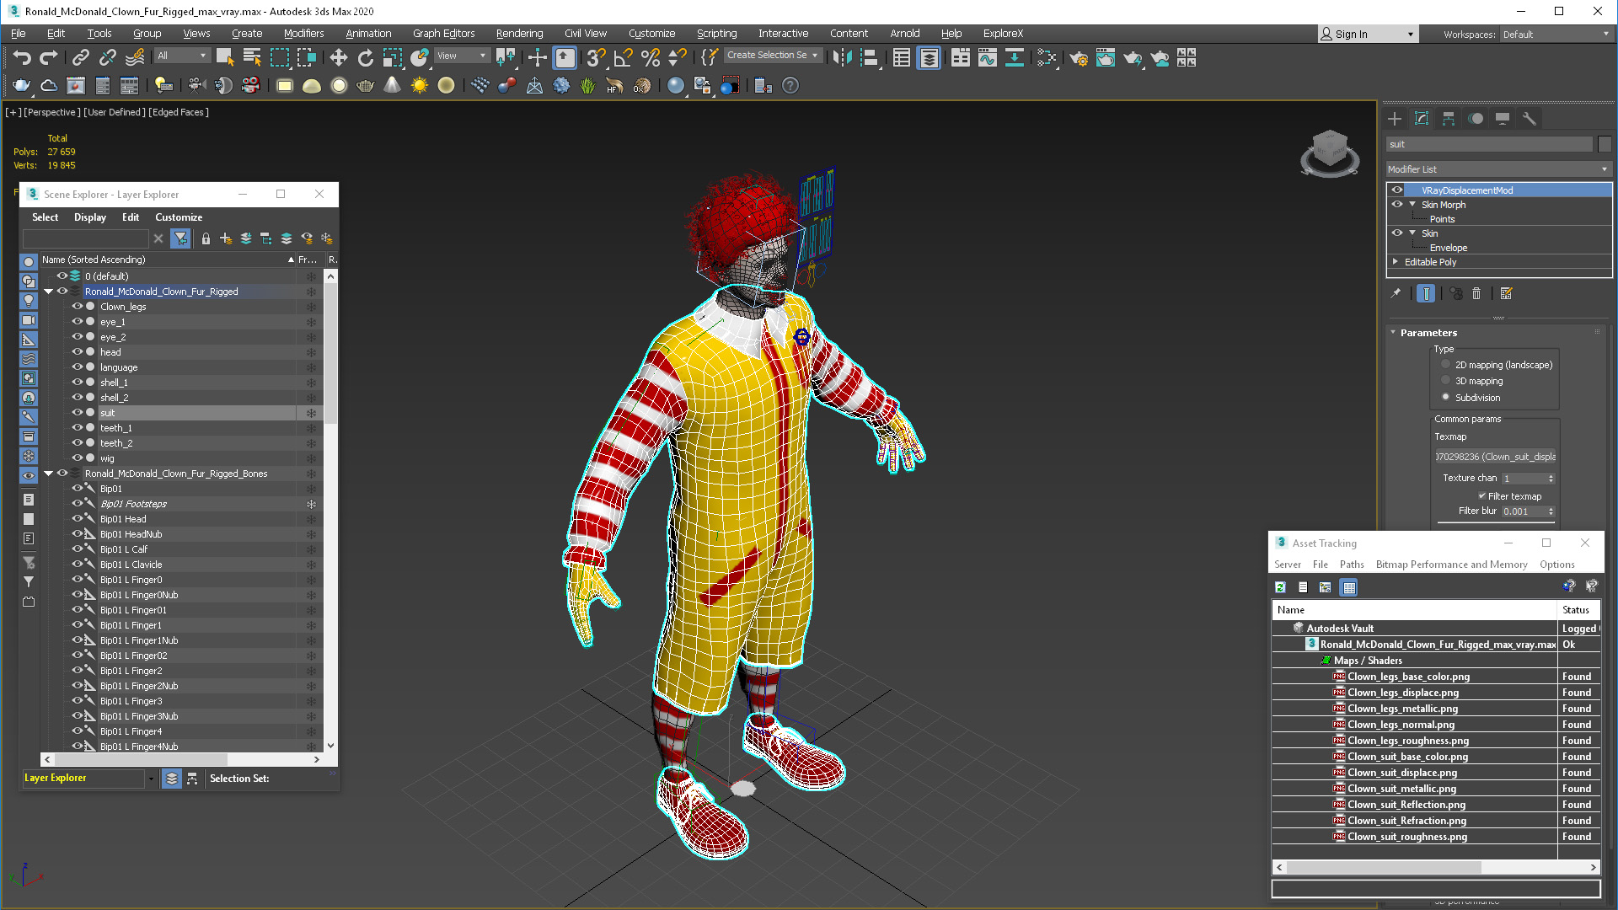Toggle Angle Snap icon

pos(624,57)
